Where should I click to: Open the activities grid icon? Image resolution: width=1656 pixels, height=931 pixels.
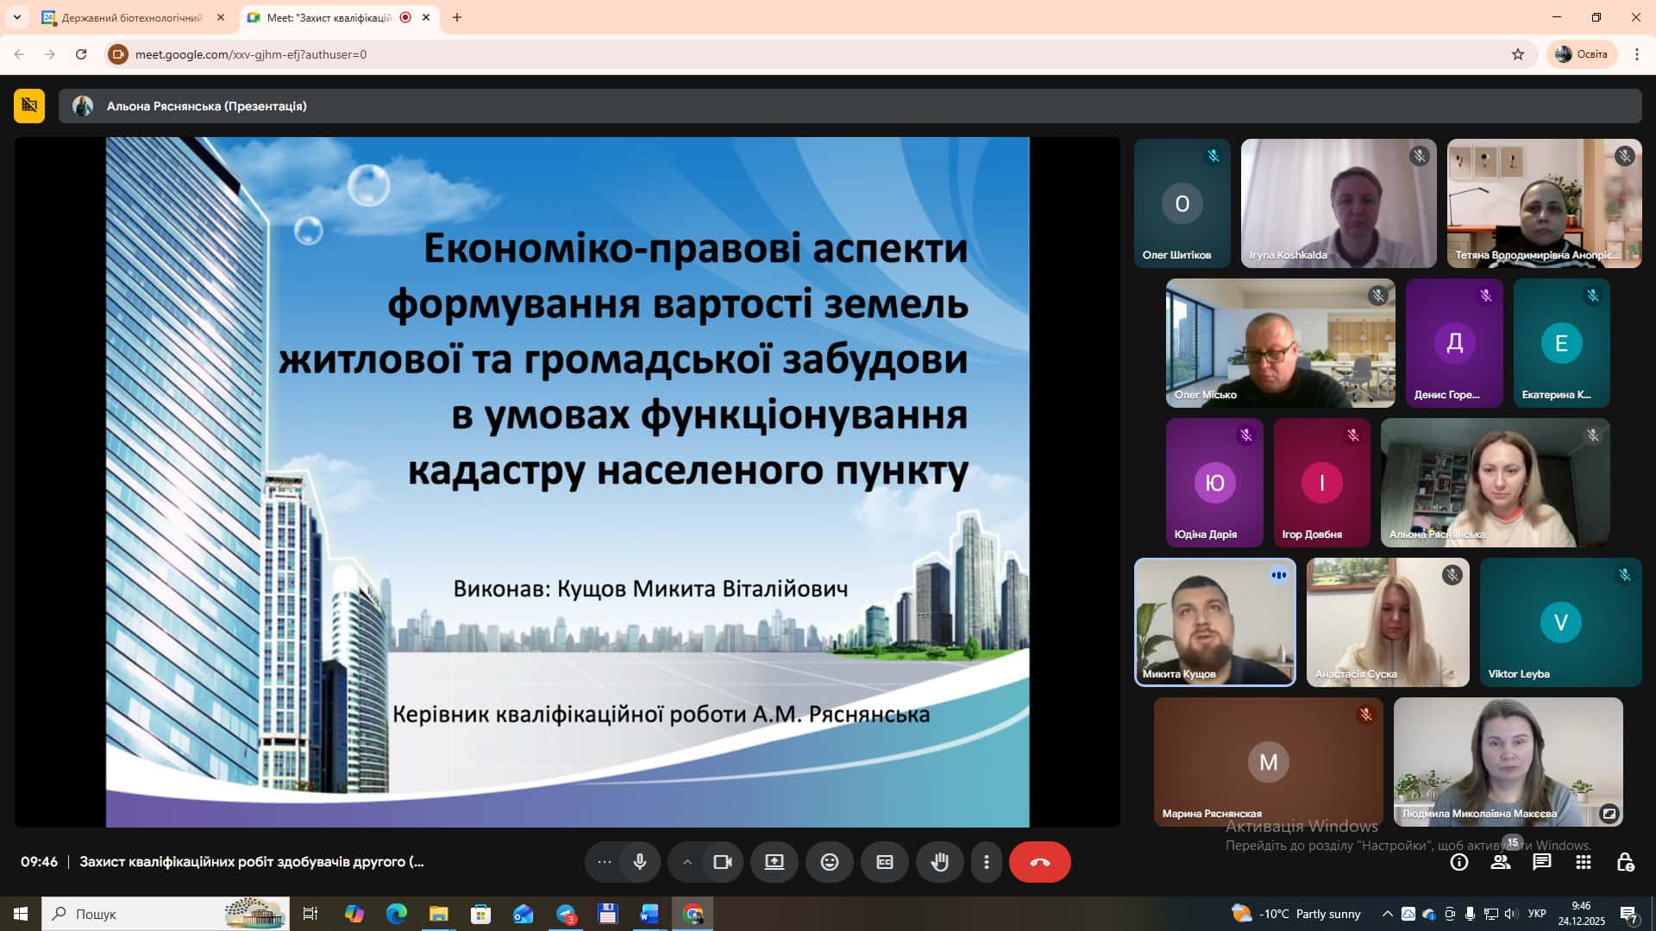(1583, 862)
